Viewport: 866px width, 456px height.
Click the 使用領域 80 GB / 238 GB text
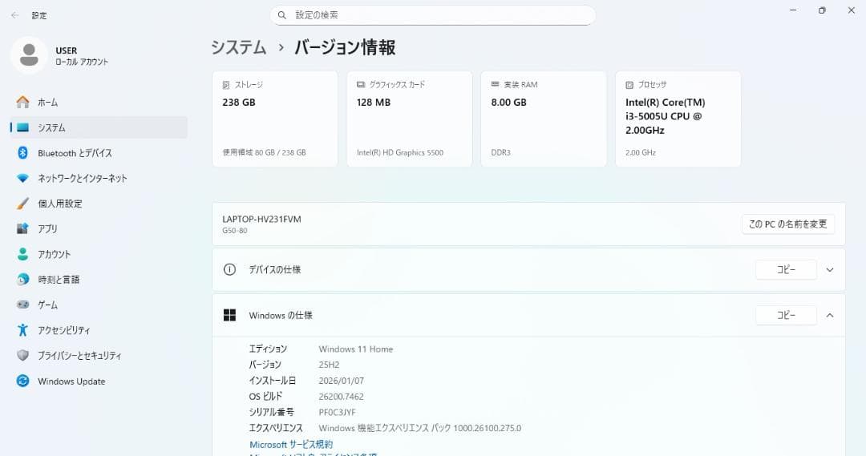point(264,152)
